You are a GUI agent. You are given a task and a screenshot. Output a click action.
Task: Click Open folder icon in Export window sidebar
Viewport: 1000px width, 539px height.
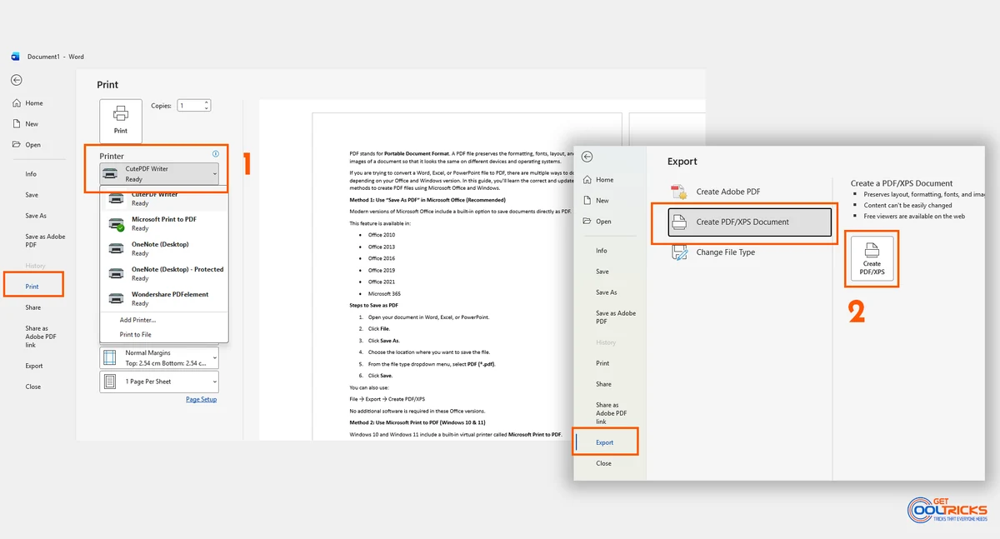pos(587,222)
